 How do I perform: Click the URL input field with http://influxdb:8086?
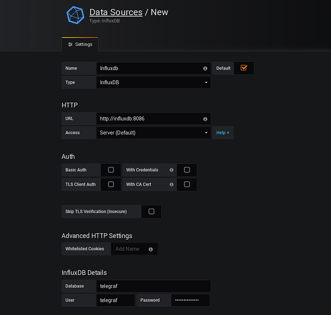coord(154,119)
